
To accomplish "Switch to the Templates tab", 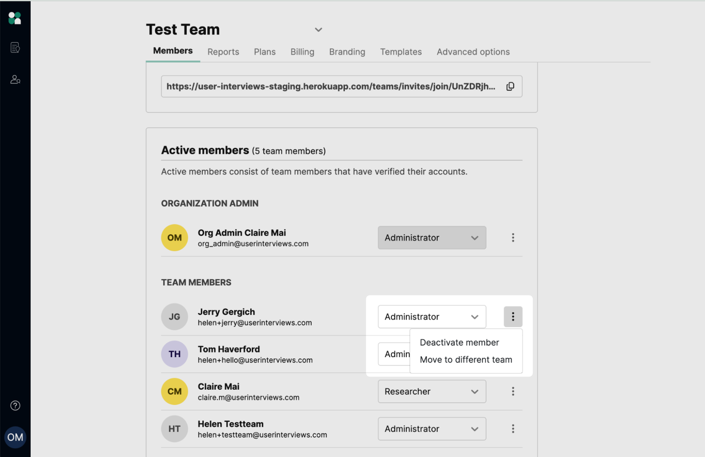I will (x=401, y=52).
